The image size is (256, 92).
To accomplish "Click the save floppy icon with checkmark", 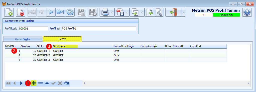I will [81, 12].
